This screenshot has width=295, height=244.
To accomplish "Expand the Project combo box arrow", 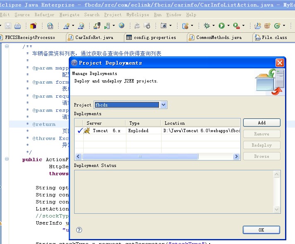I will (x=164, y=105).
